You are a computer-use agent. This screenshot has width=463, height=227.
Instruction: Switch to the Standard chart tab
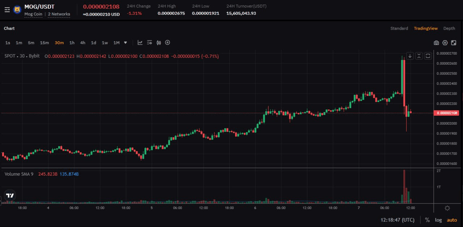[x=399, y=28]
